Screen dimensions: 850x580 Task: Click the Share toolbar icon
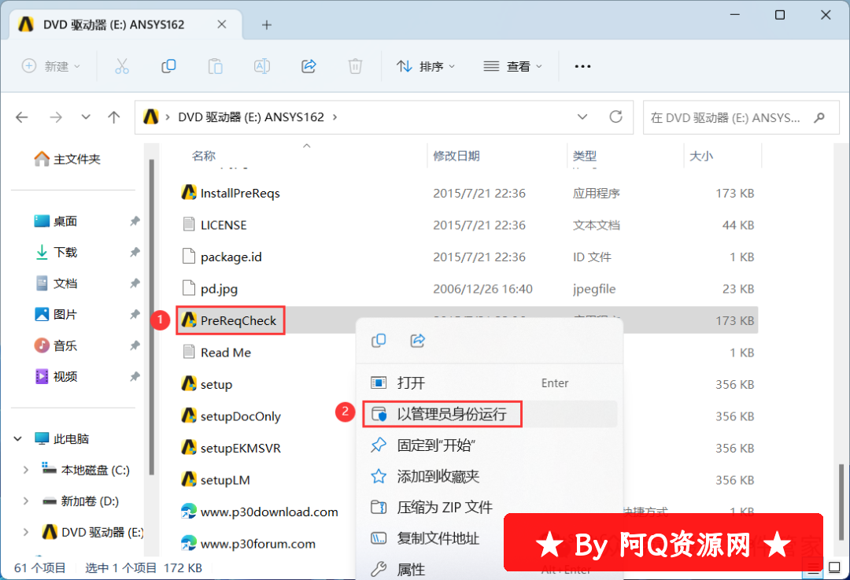(x=309, y=66)
